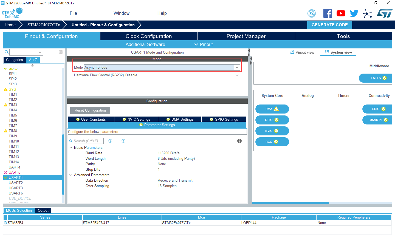Click the DMA warning triangle icon

pos(276,109)
